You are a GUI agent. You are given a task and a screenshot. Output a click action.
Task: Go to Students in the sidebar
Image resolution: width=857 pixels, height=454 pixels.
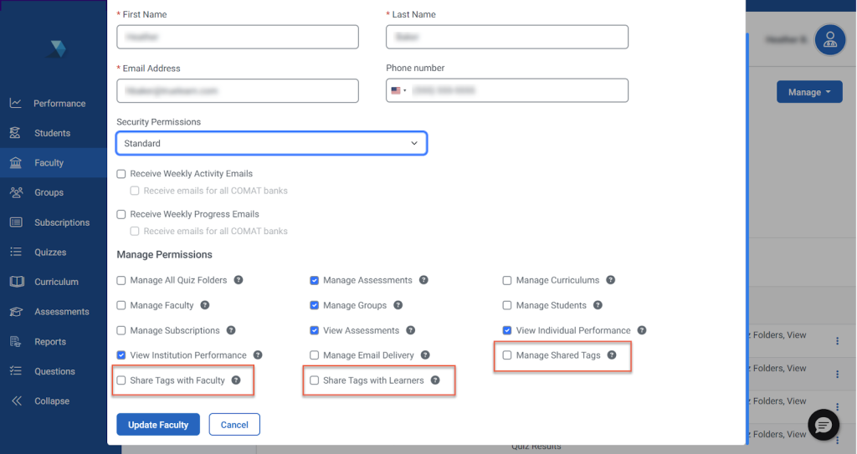52,133
